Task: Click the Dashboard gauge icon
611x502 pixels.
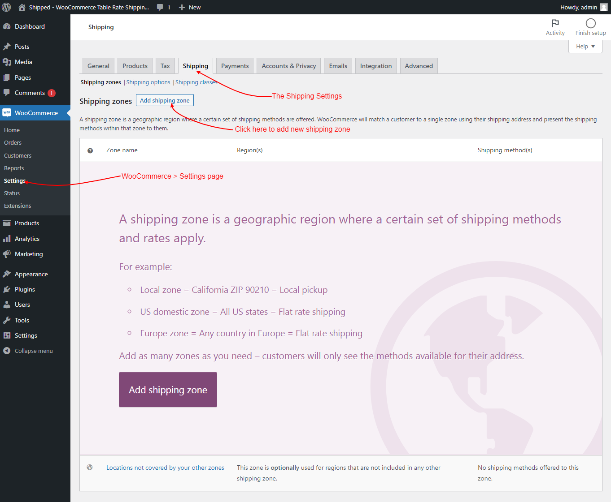Action: pos(7,26)
